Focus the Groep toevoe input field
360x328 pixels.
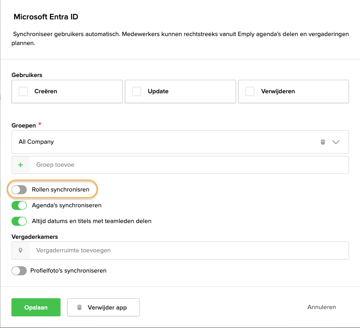tap(189, 165)
